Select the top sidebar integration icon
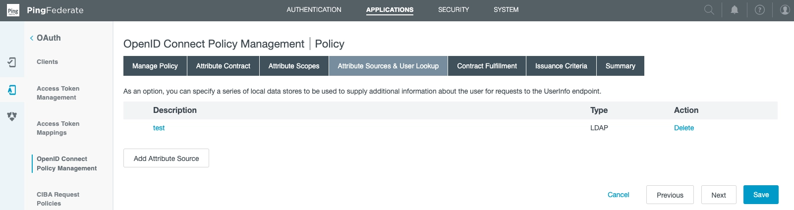Viewport: 794px width, 210px height. click(x=12, y=62)
